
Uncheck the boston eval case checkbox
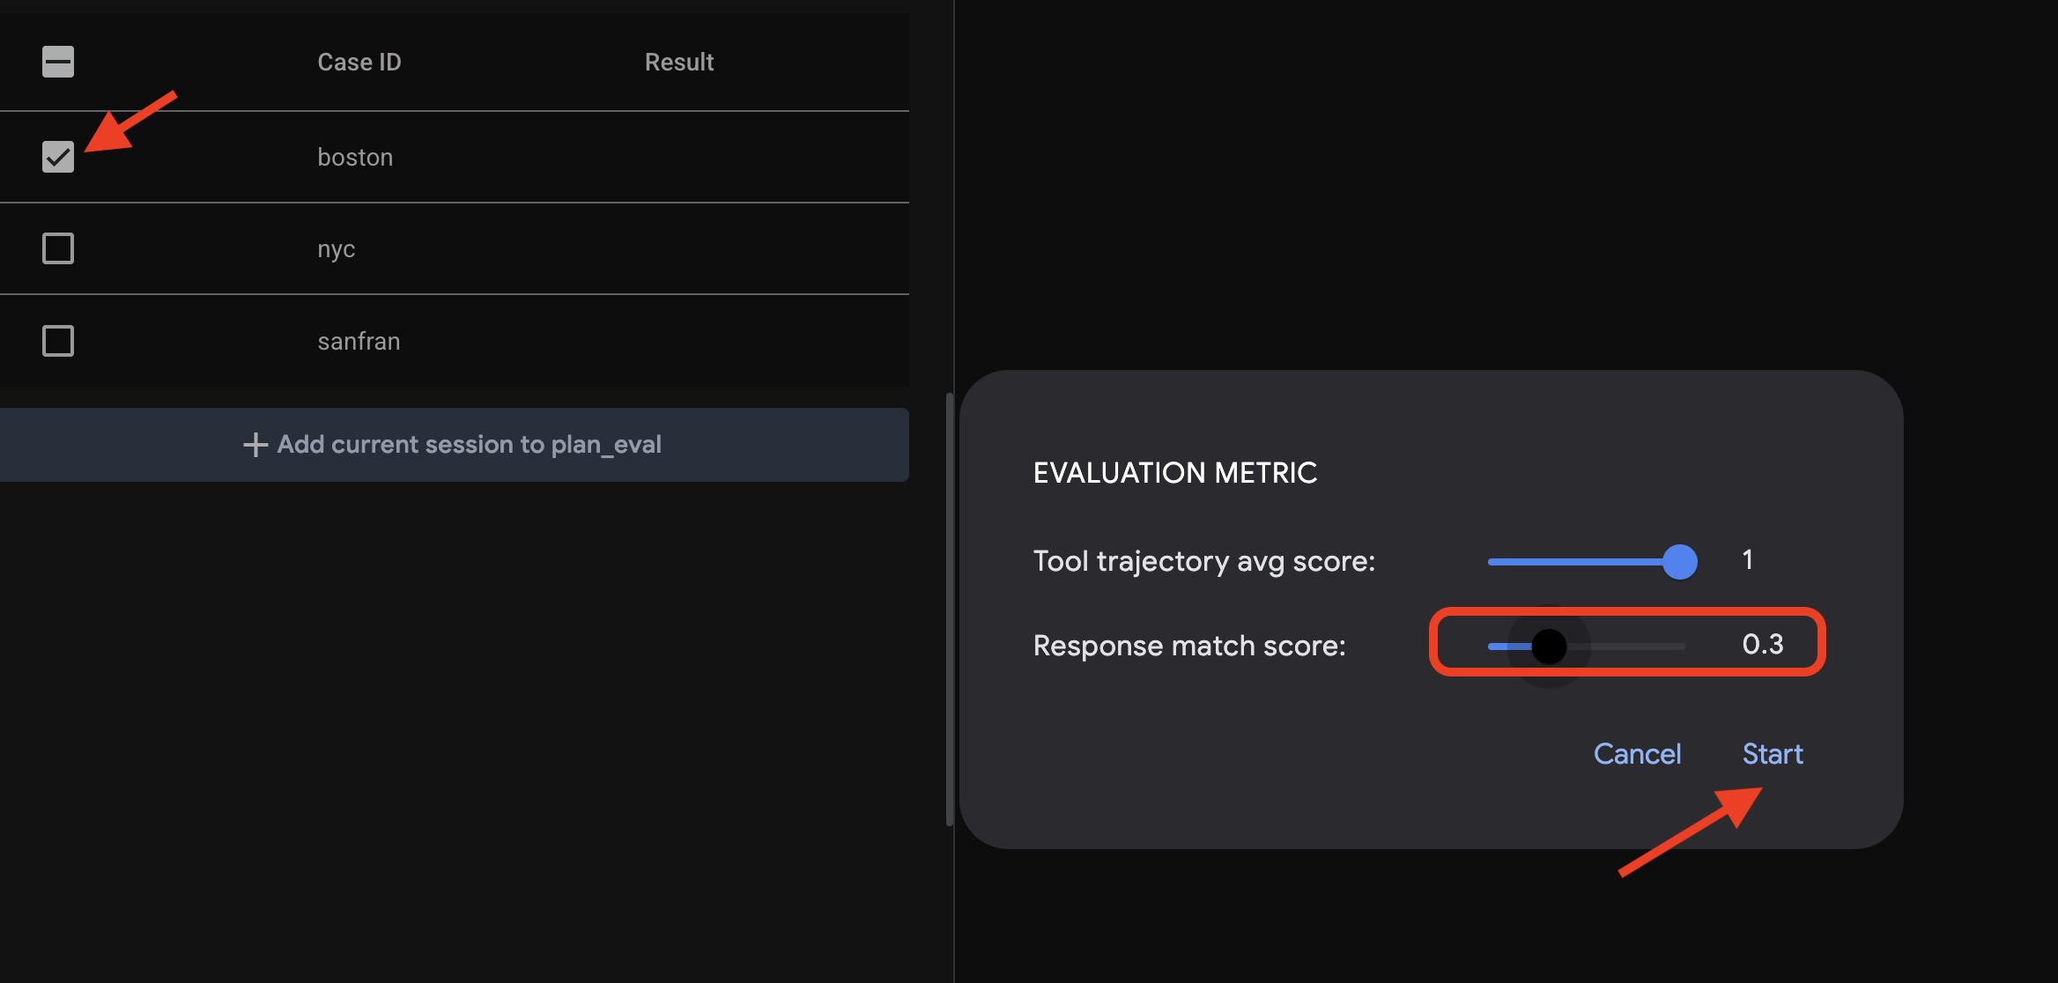coord(56,157)
